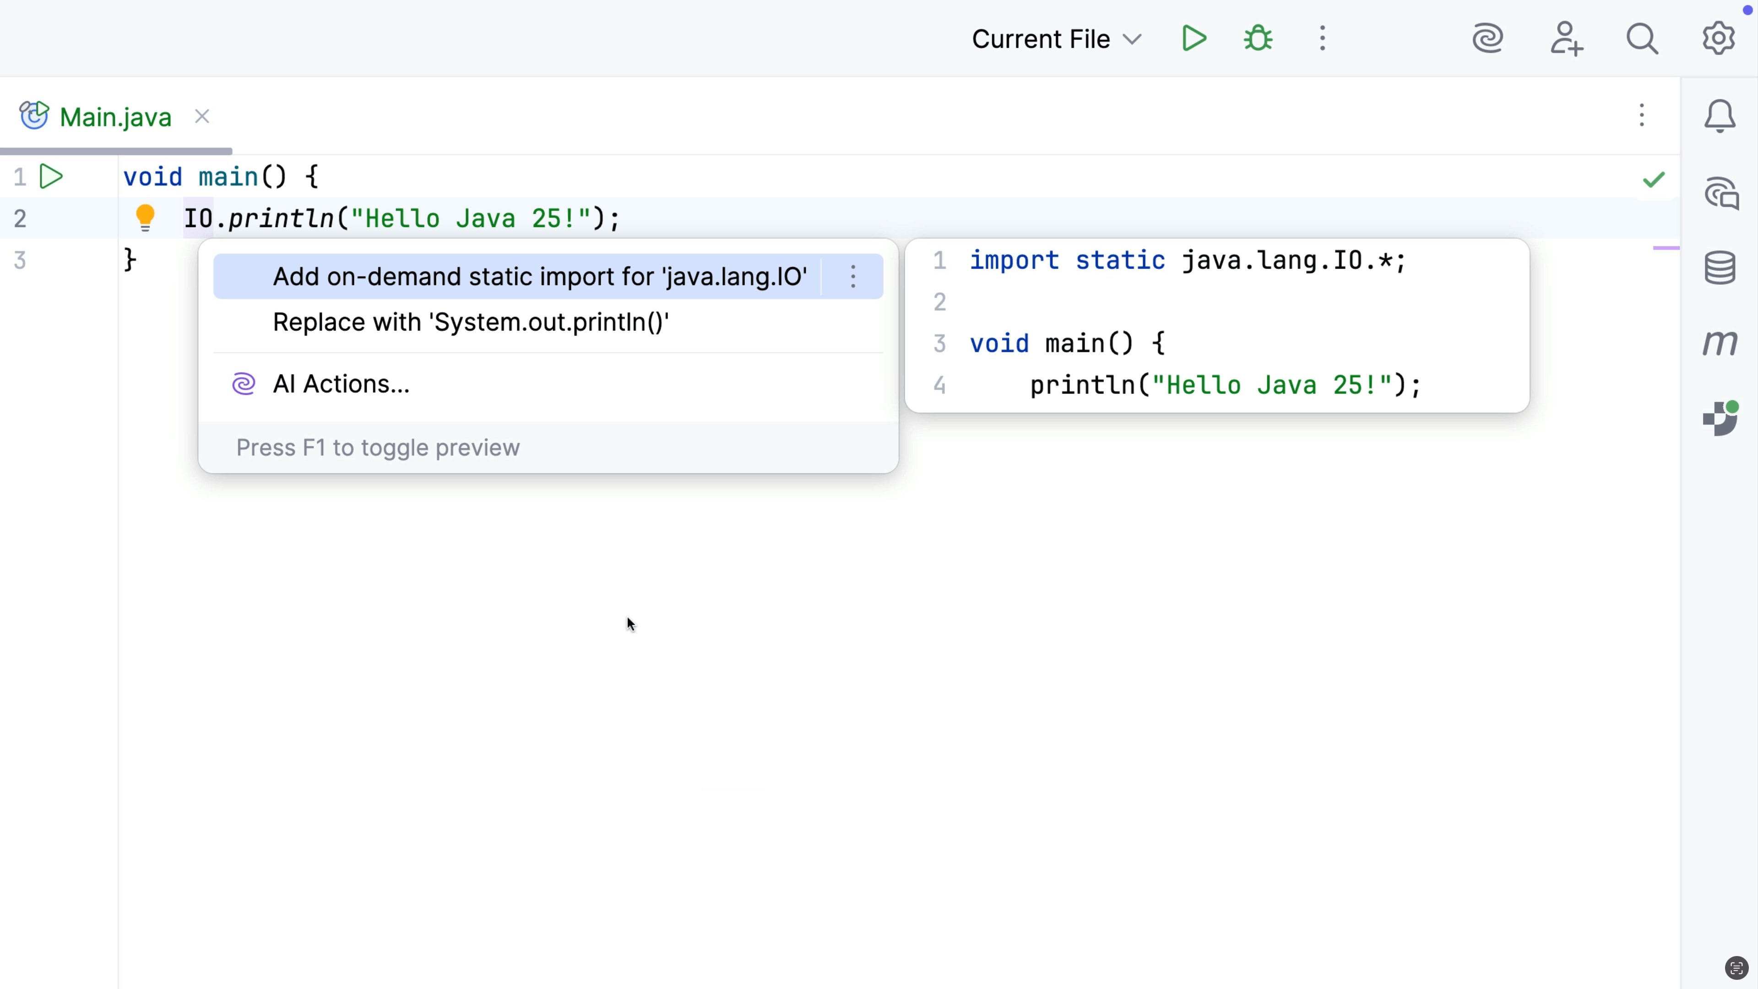
Task: Click the green inspection checkmark indicator
Action: tap(1654, 179)
